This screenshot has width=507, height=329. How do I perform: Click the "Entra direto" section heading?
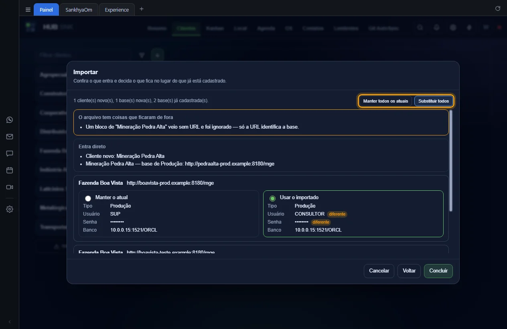[92, 147]
